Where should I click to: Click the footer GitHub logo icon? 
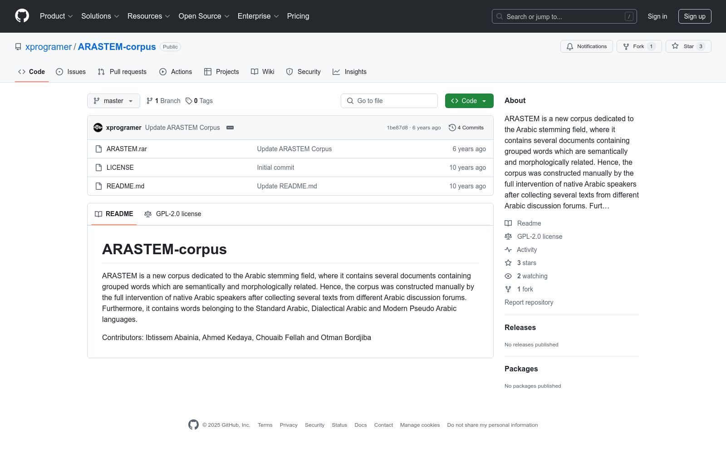tap(193, 425)
